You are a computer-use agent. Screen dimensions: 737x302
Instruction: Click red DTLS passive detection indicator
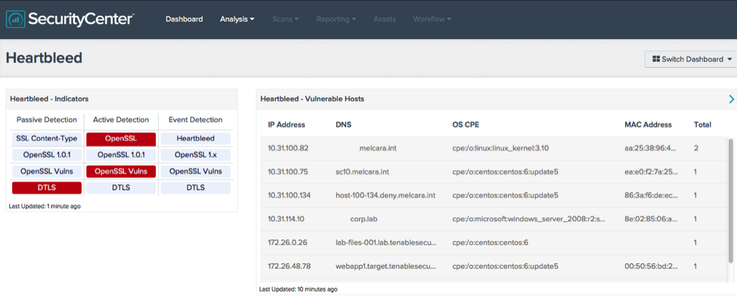47,187
